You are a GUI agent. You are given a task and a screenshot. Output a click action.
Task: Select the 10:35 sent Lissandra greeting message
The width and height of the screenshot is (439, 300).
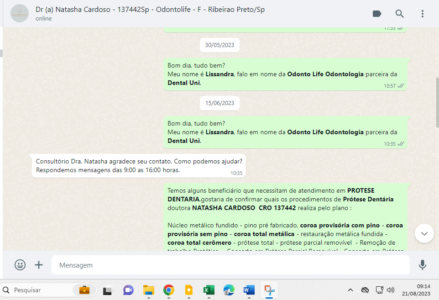(x=285, y=132)
